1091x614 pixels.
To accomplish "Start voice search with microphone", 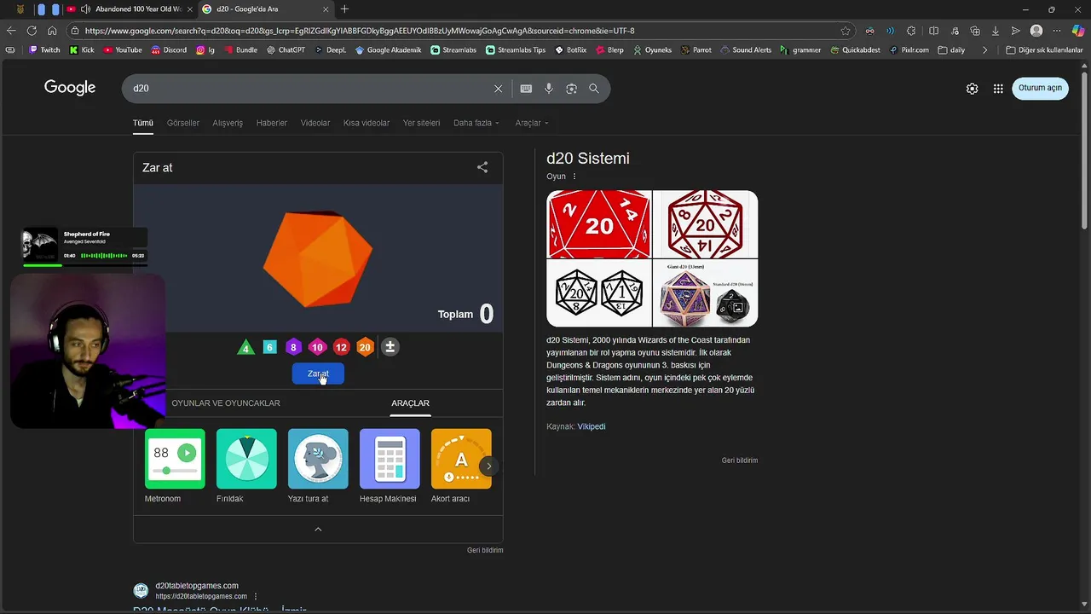I will tap(549, 89).
